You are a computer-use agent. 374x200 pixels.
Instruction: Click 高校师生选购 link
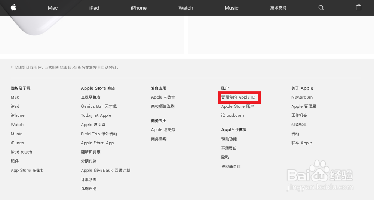(x=163, y=106)
